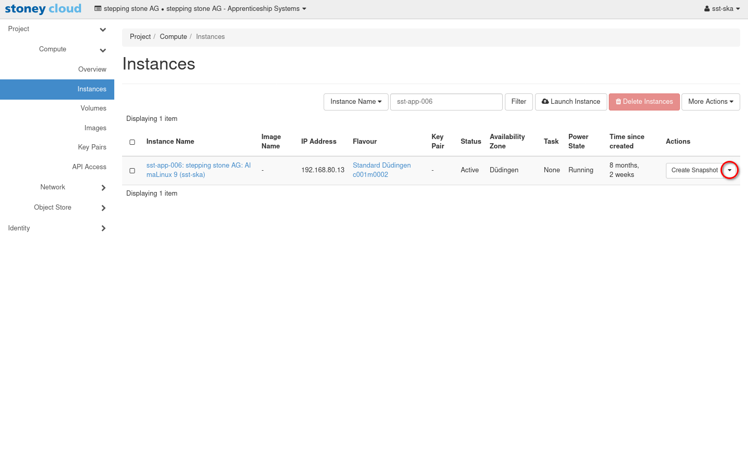Click the filter text input field
748x467 pixels.
446,102
